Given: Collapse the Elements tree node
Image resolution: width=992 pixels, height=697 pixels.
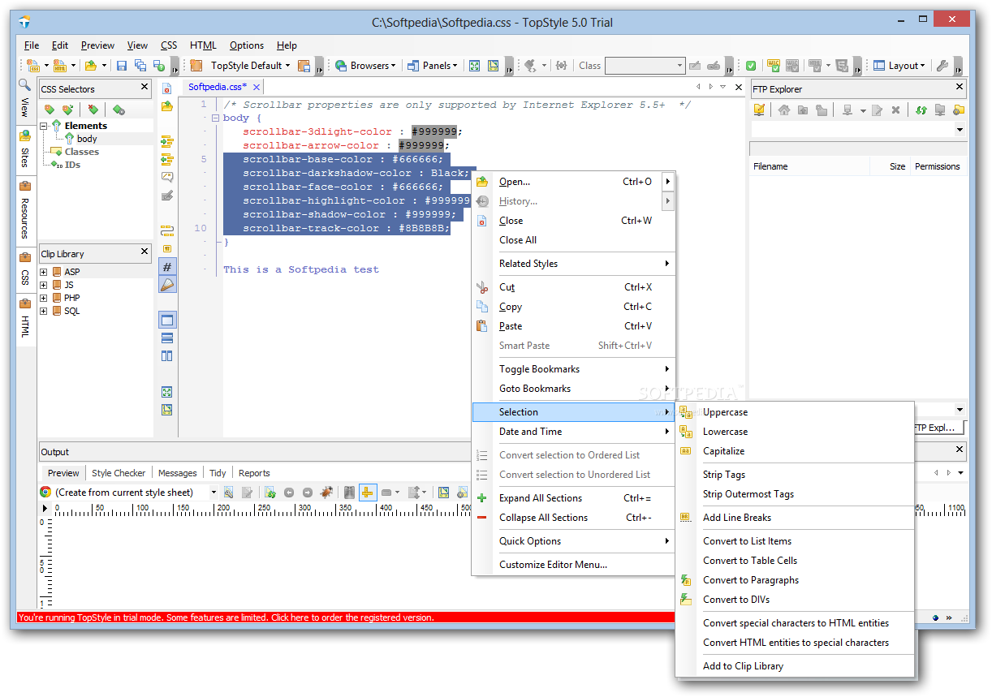Looking at the screenshot, I should click(x=44, y=126).
